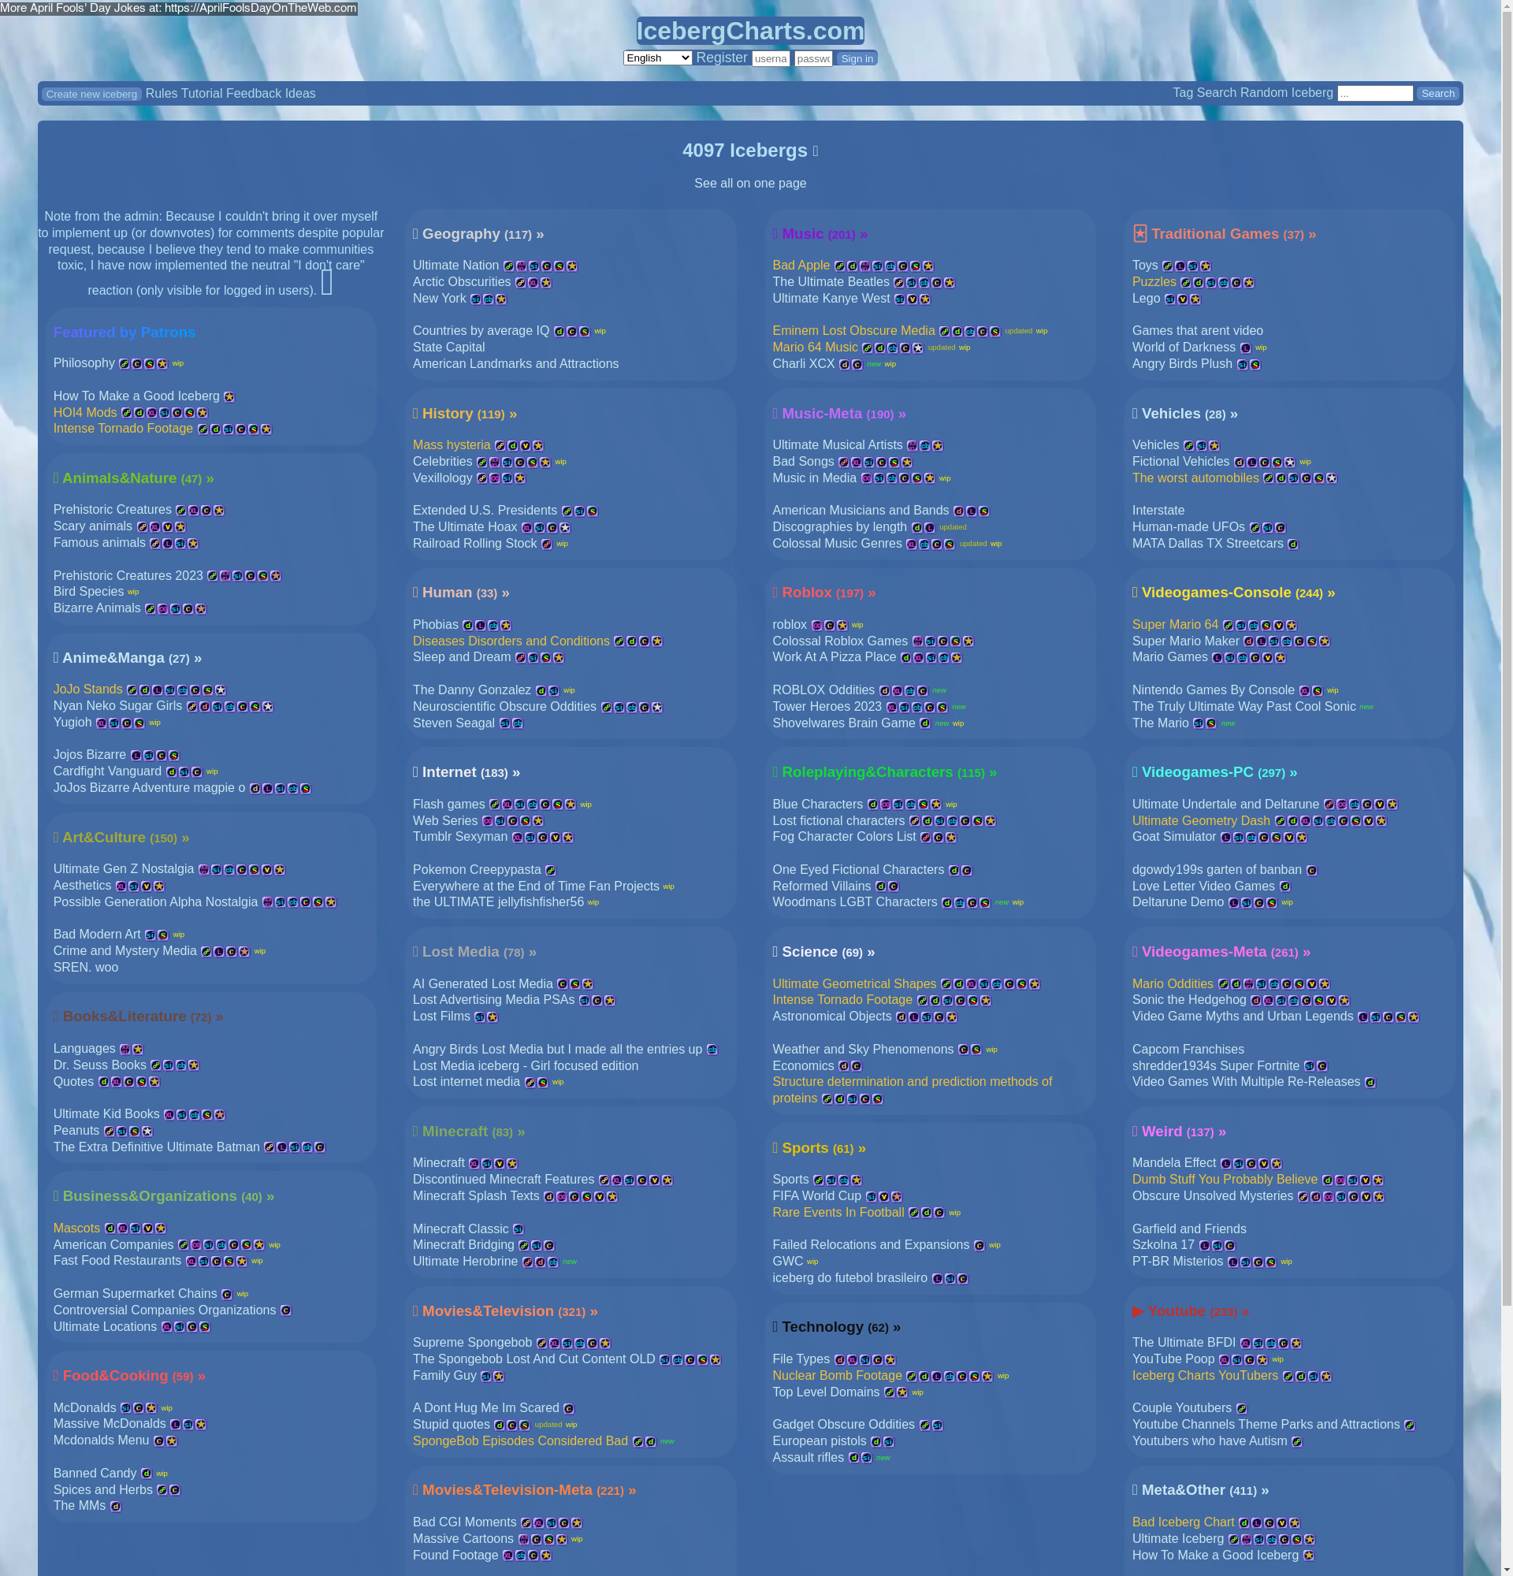Open the State Capital iceberg
The image size is (1513, 1576).
[x=448, y=348]
